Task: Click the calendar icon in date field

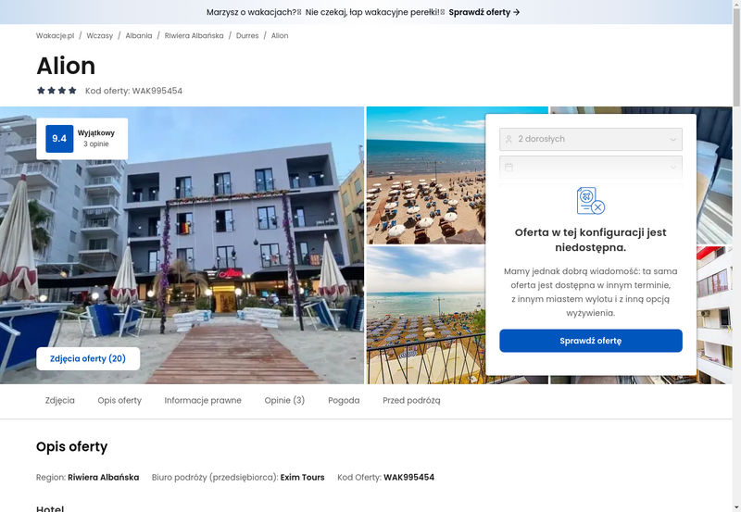Action: click(509, 168)
